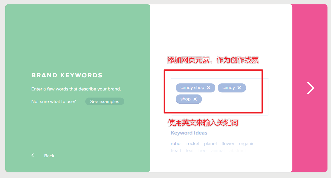
Task: Open the See examples dialog
Action: (105, 101)
